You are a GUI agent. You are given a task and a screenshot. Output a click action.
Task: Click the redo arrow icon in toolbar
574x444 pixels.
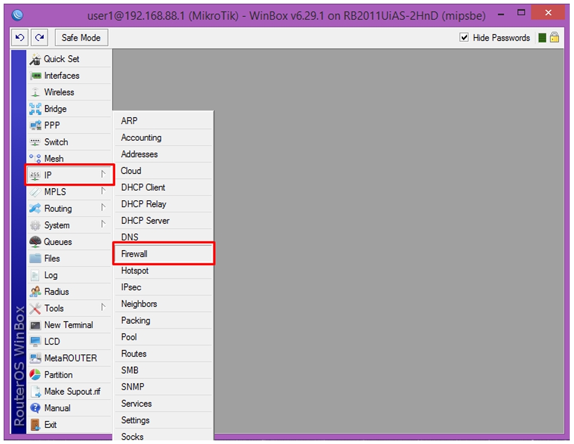(39, 38)
